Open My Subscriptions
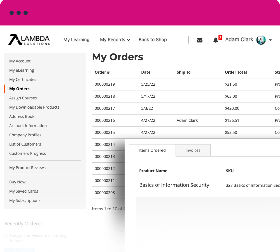This screenshot has width=280, height=252. point(25,200)
